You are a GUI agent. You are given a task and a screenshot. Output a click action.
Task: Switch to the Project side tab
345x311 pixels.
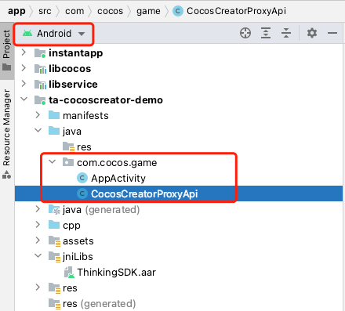[6, 50]
